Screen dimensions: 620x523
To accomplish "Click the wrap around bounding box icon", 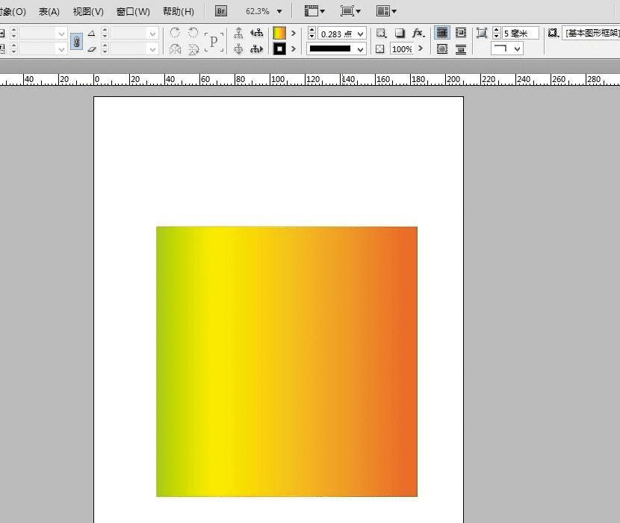I will 461,34.
